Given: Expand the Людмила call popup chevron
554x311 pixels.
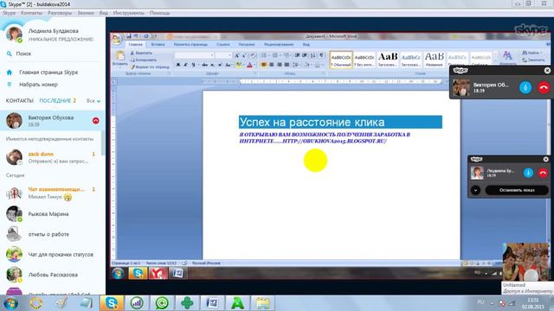Looking at the screenshot, I should (475, 190).
